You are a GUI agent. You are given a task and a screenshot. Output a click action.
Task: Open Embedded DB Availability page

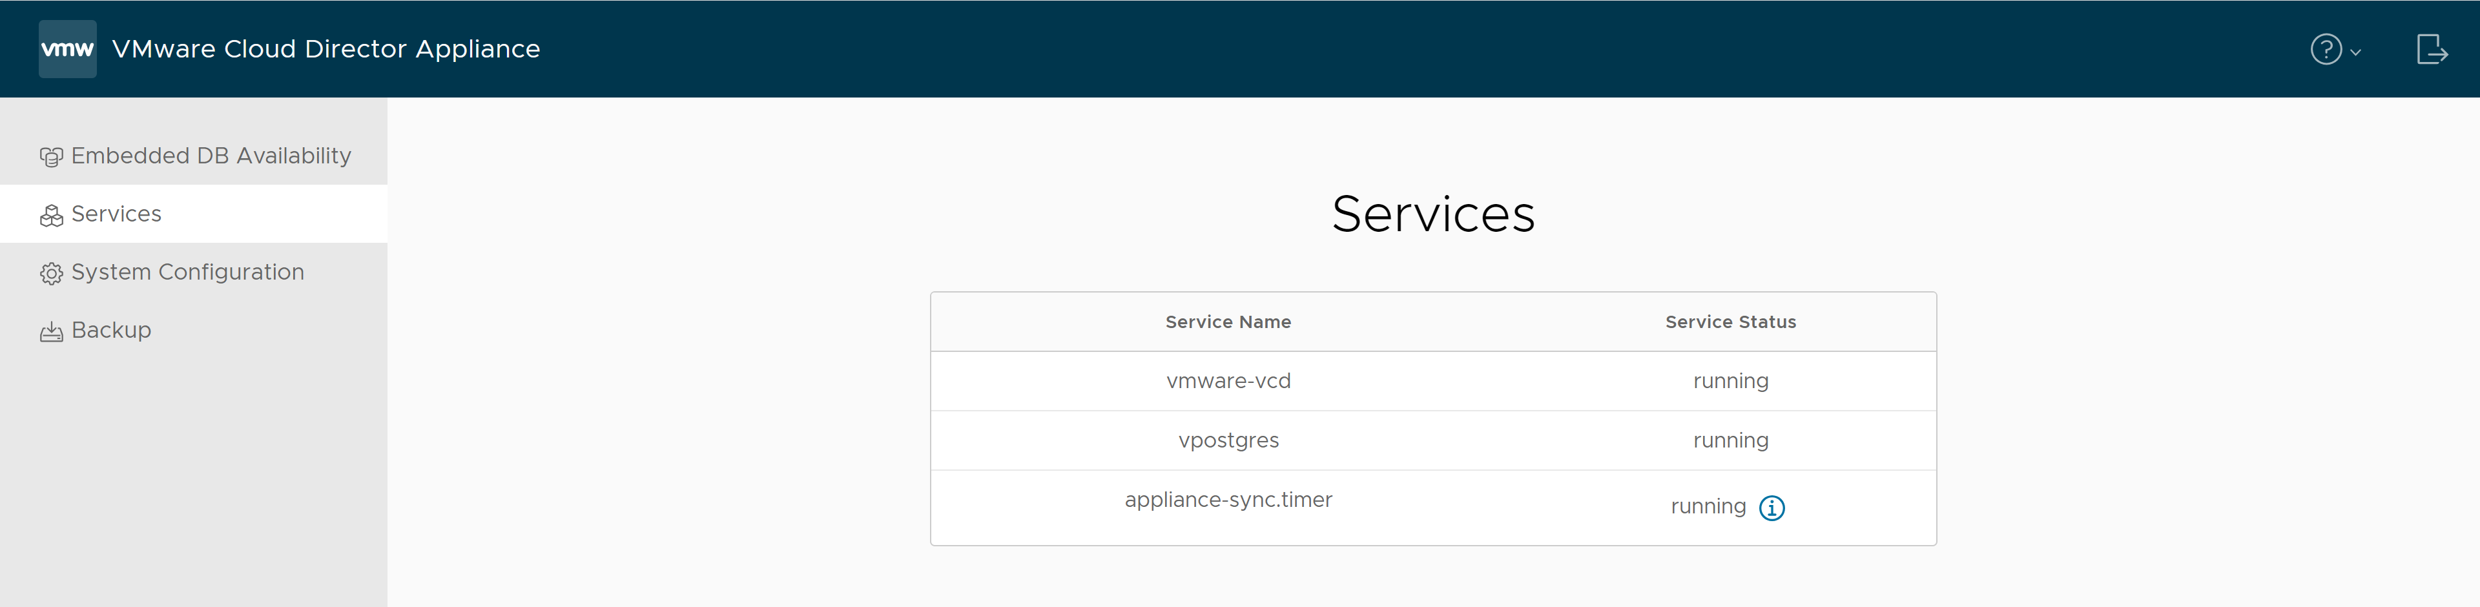(194, 156)
